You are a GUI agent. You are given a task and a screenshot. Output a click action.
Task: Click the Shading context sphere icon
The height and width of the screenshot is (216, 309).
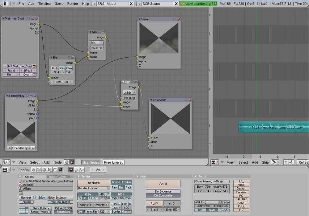pos(44,169)
